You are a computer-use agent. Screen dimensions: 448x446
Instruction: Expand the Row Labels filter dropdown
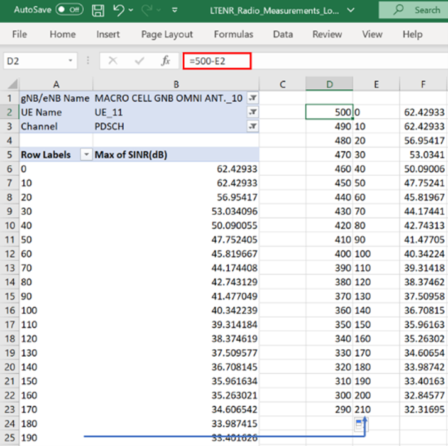pyautogui.click(x=85, y=155)
